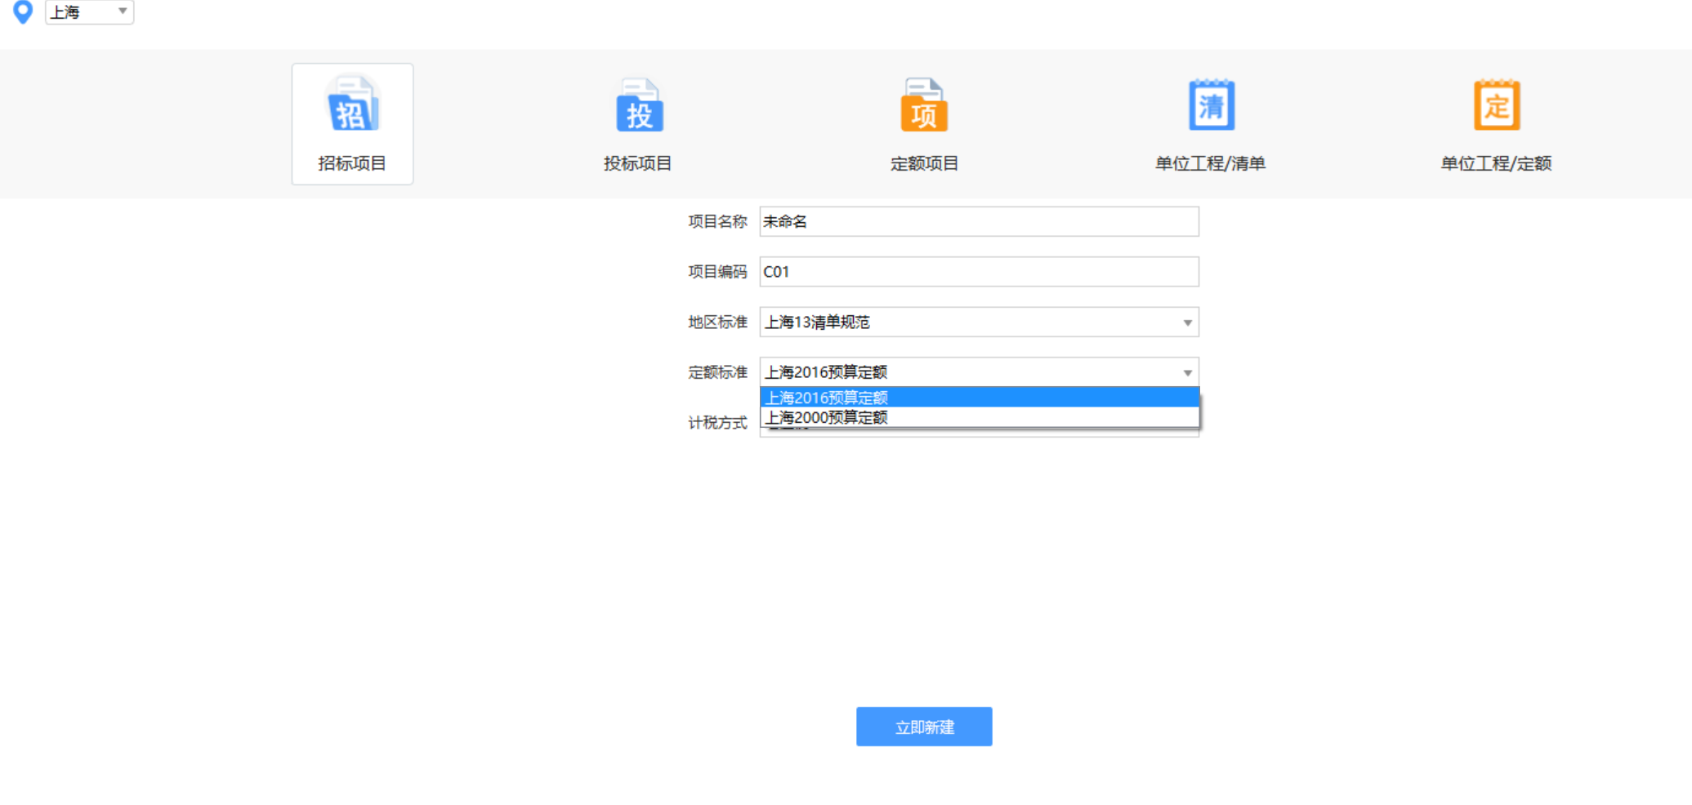This screenshot has height=805, width=1692.
Task: Select the 单位工程/清单 icon
Action: click(1211, 105)
